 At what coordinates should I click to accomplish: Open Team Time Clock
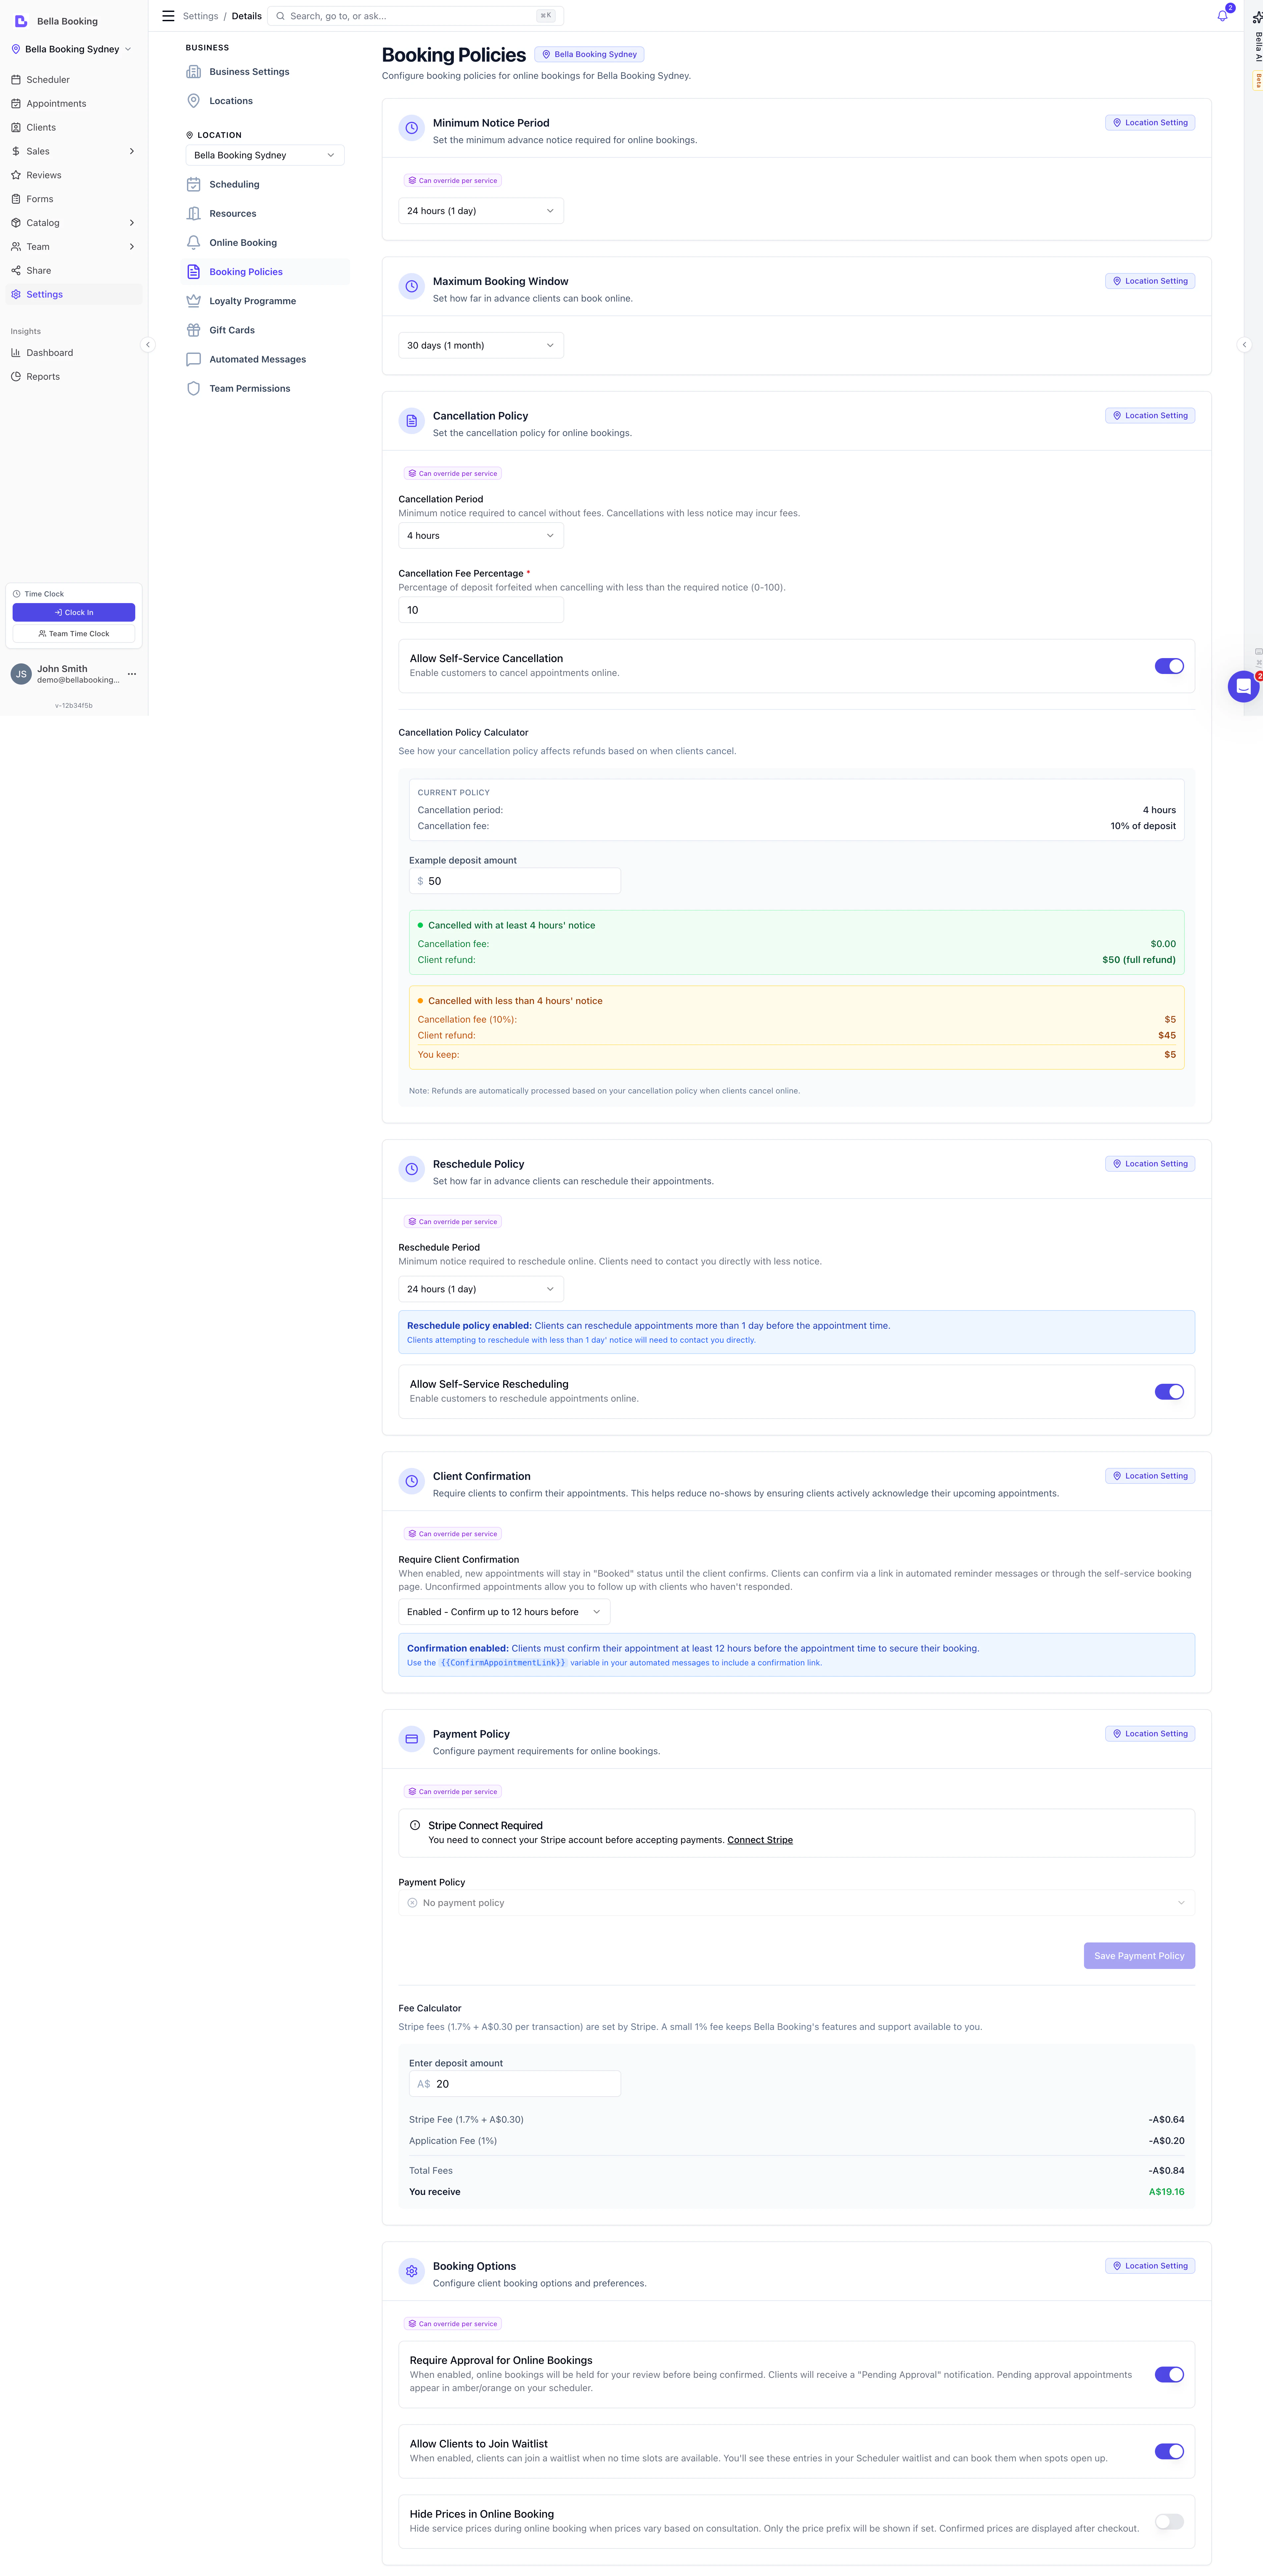click(x=74, y=634)
